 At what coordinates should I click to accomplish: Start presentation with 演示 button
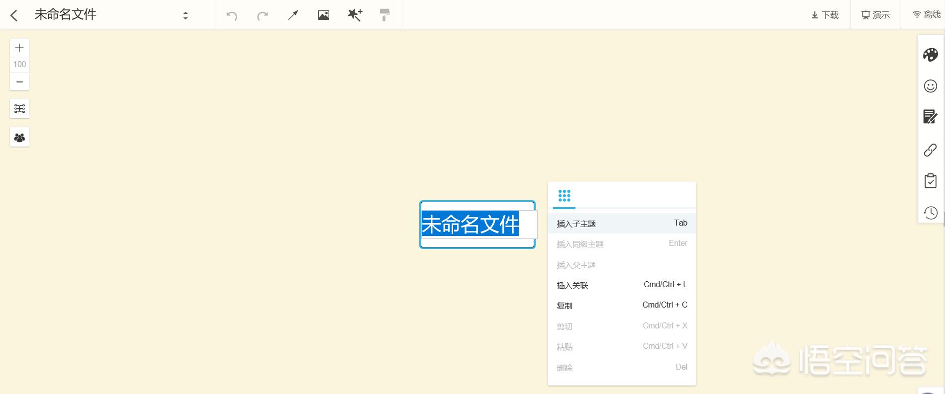tap(875, 15)
